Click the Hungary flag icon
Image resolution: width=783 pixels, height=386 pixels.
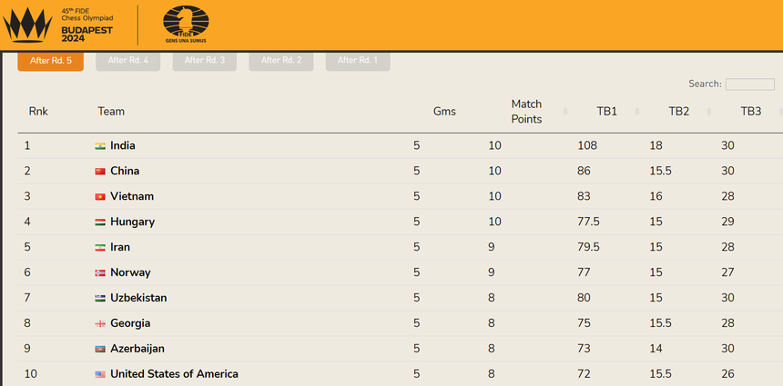pyautogui.click(x=100, y=222)
